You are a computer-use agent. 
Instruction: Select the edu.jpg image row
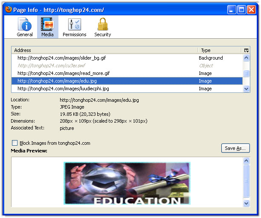pyautogui.click(x=127, y=81)
